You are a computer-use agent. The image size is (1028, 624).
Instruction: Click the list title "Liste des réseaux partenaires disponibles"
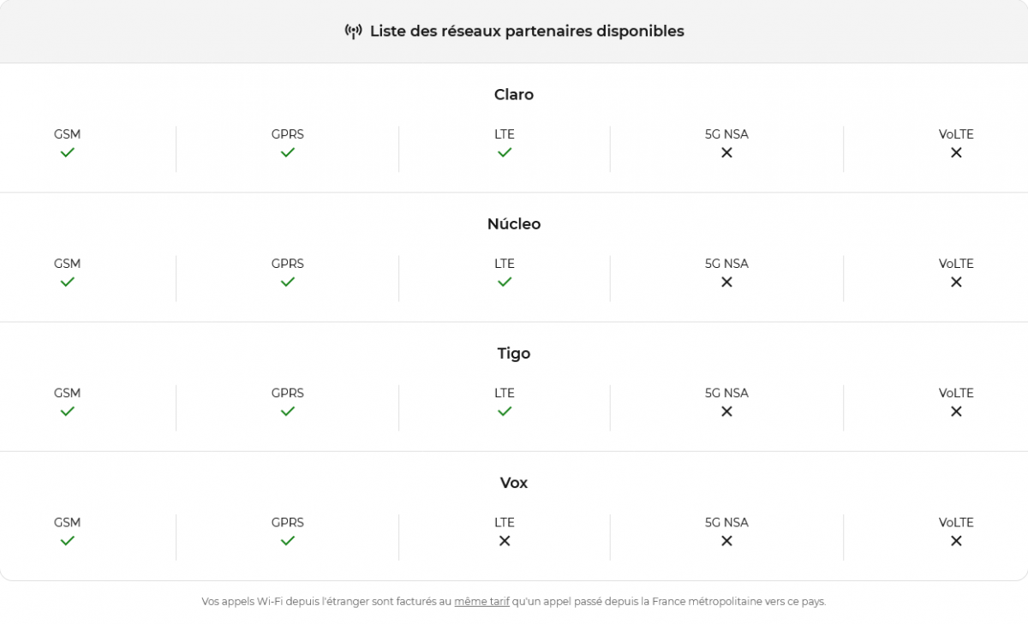[527, 32]
